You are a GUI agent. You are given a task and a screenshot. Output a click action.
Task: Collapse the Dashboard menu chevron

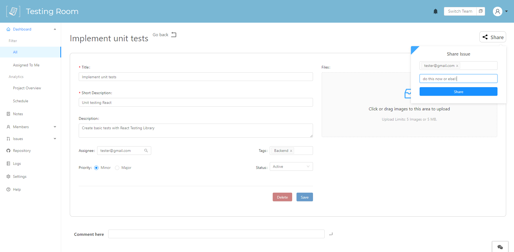(x=55, y=29)
